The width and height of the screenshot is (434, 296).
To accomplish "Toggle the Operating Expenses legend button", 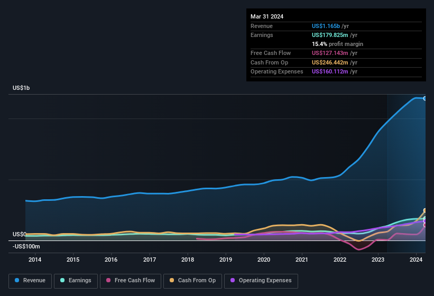I will (261, 281).
